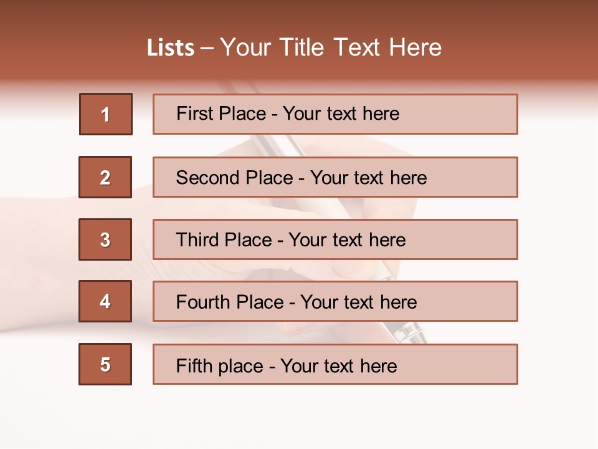Click the number 4 box
Viewport: 598px width, 449px height.
(105, 301)
